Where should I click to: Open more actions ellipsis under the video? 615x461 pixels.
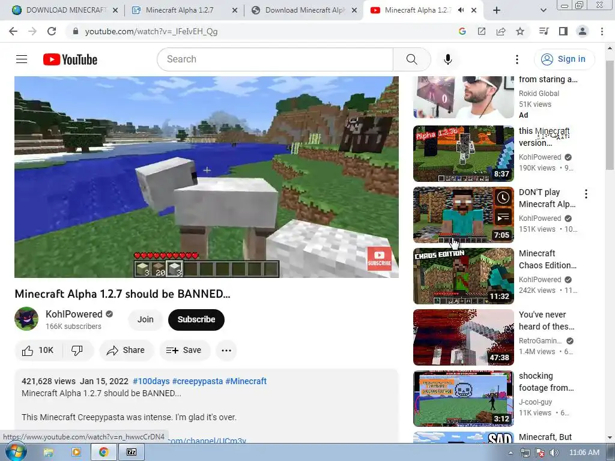coord(226,350)
